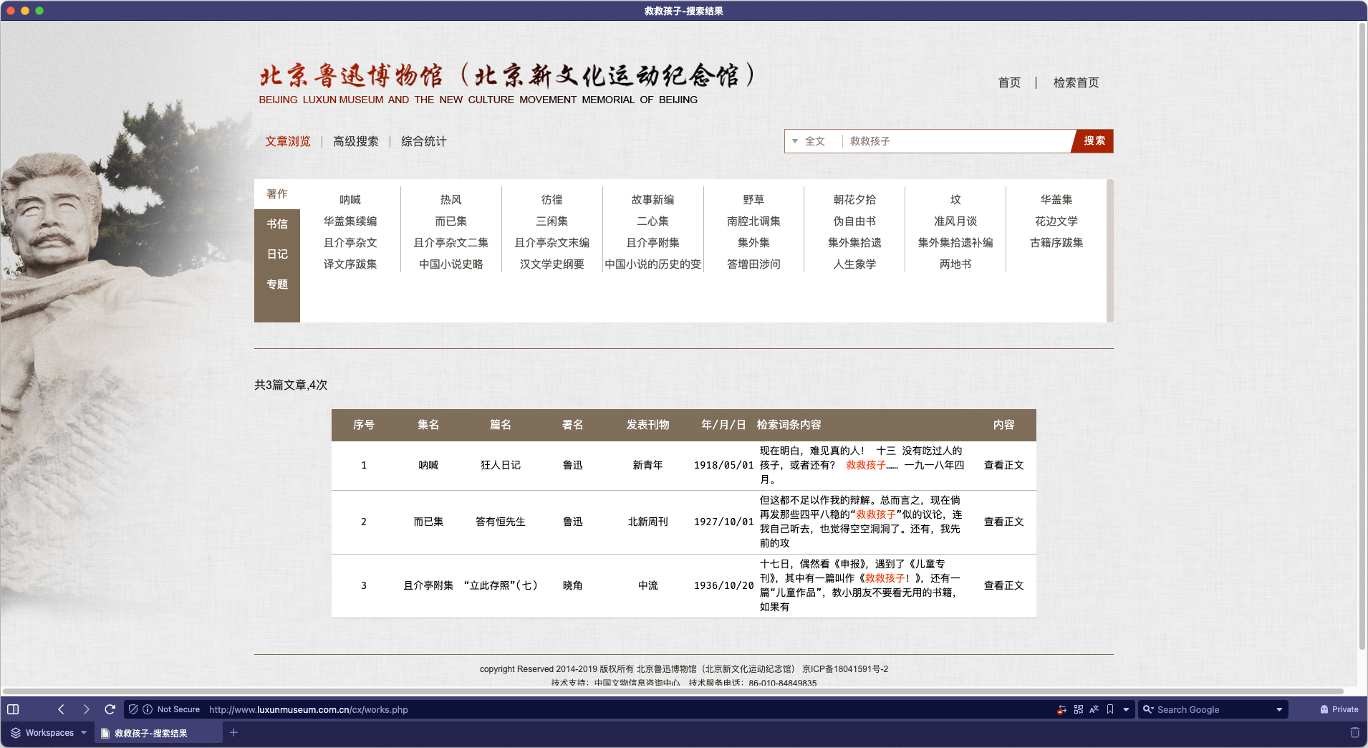Reload the current page
The width and height of the screenshot is (1368, 748).
click(110, 709)
